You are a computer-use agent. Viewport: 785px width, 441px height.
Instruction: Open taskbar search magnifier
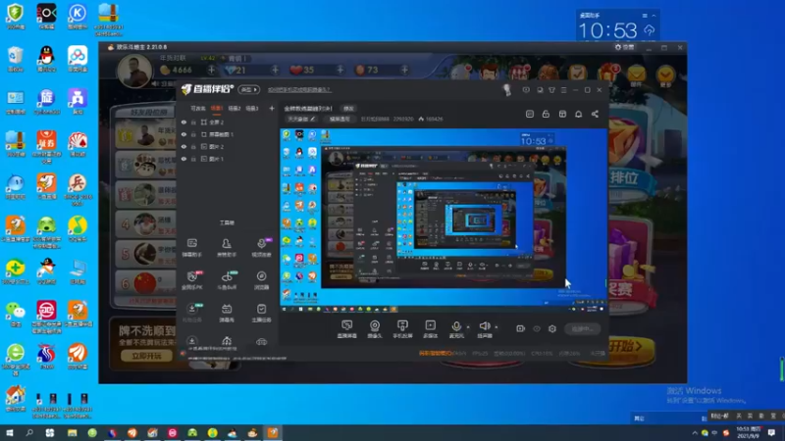pos(29,432)
